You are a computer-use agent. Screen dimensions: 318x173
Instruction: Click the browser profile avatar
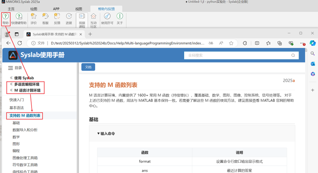pos(7,34)
